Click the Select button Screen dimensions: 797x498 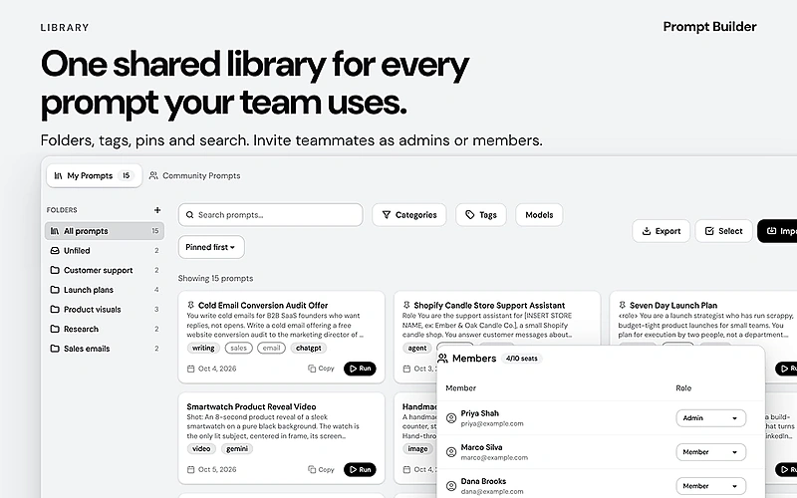pos(724,231)
